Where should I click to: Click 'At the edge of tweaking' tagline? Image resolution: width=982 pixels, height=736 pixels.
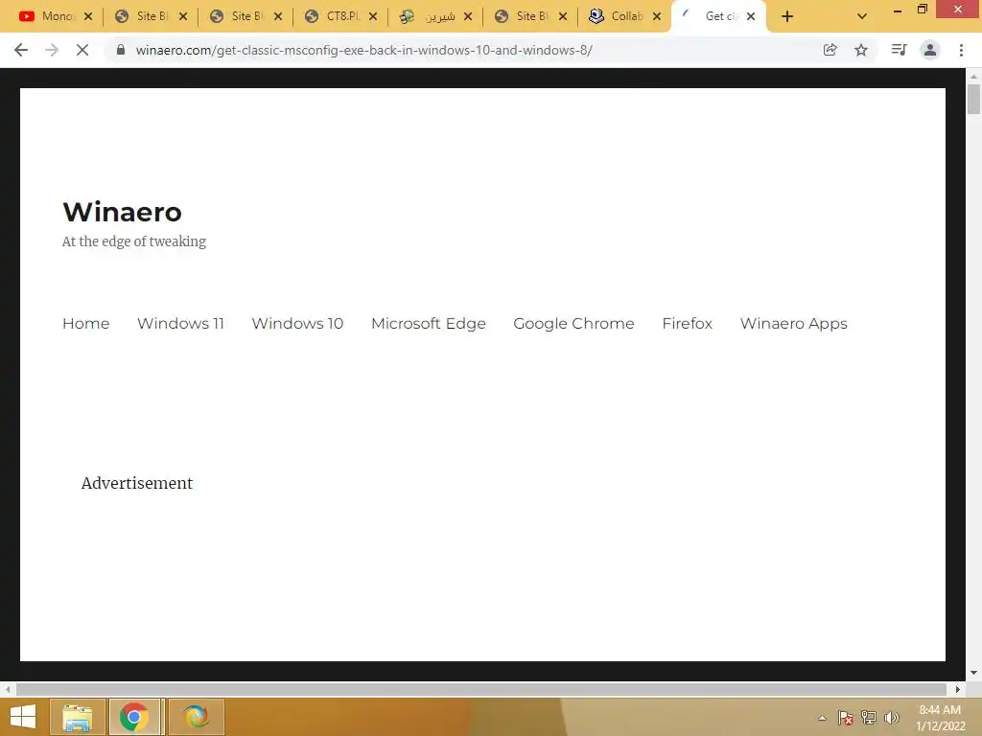[x=134, y=241]
